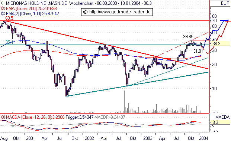
Task: Click the tallest grey volume bar
Action: 124,102
